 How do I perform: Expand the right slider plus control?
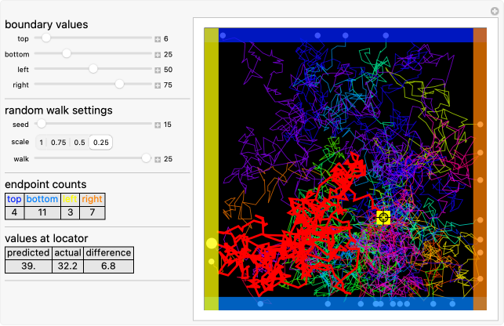click(x=158, y=85)
